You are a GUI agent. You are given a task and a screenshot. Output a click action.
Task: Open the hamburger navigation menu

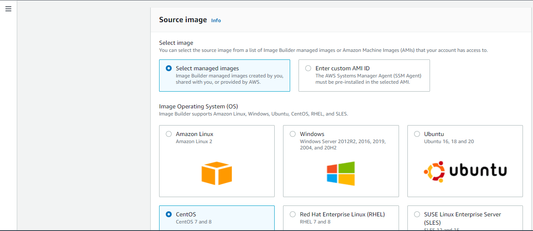click(x=8, y=9)
